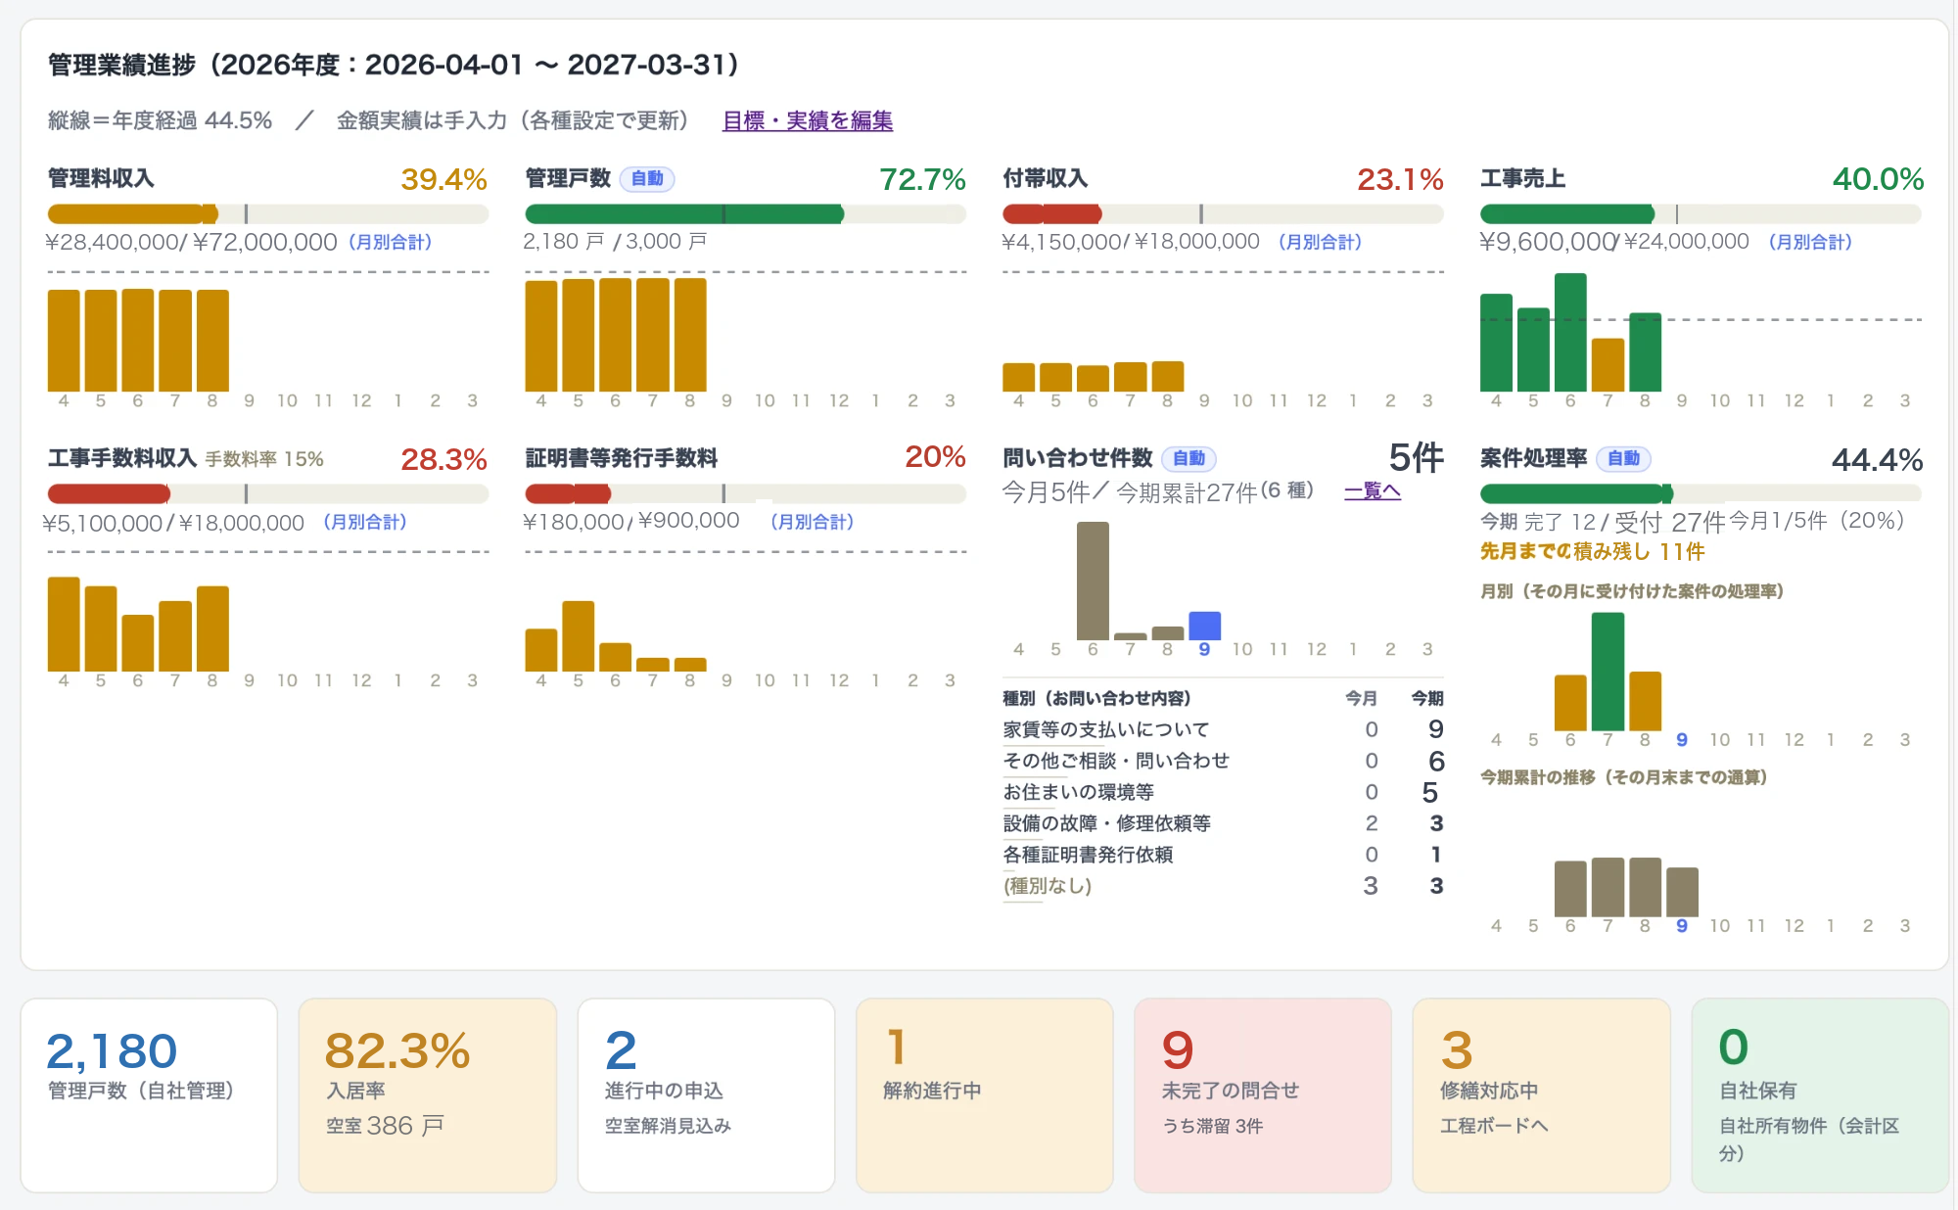Image resolution: width=1958 pixels, height=1210 pixels.
Task: Click (月別合計) link under 管理料収入
Action: click(x=390, y=242)
